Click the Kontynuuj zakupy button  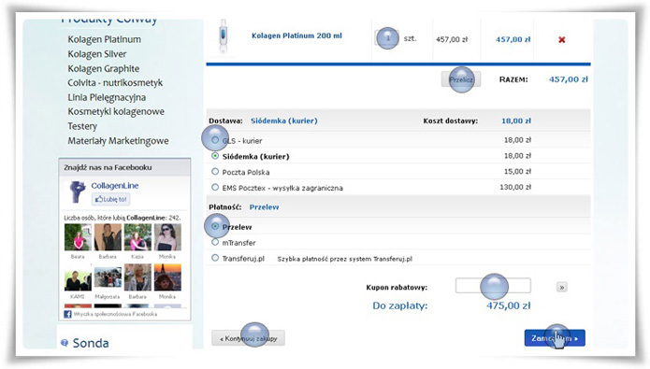(x=248, y=338)
